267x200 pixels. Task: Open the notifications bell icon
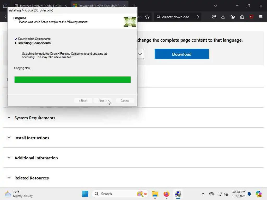249,194
